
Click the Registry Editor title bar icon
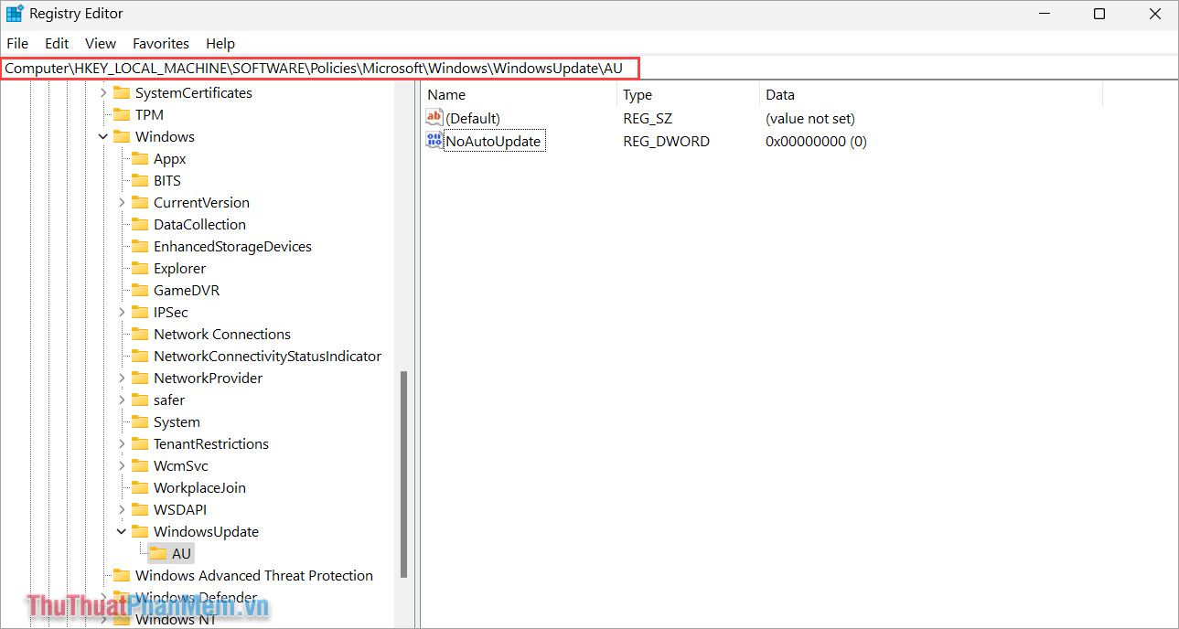[13, 13]
